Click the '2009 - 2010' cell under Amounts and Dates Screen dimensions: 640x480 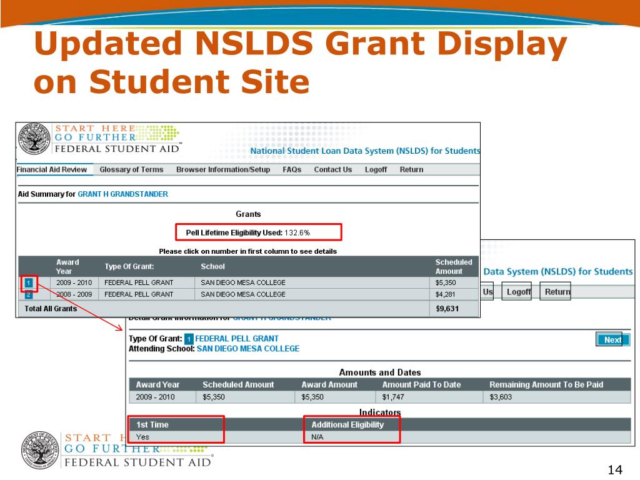155,397
